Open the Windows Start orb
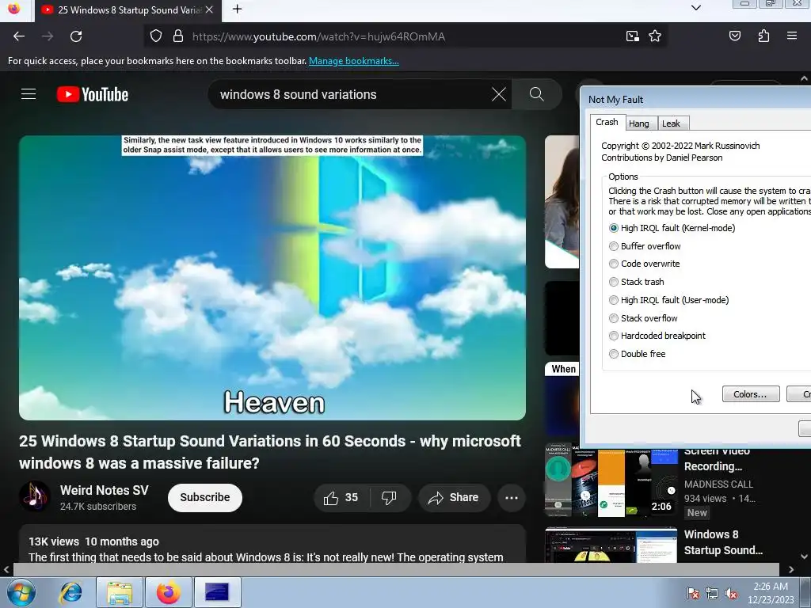The width and height of the screenshot is (811, 608). pyautogui.click(x=21, y=592)
